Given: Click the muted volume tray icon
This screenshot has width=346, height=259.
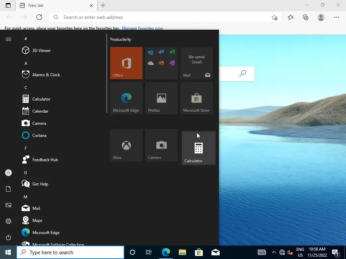Looking at the screenshot, I should 290,252.
